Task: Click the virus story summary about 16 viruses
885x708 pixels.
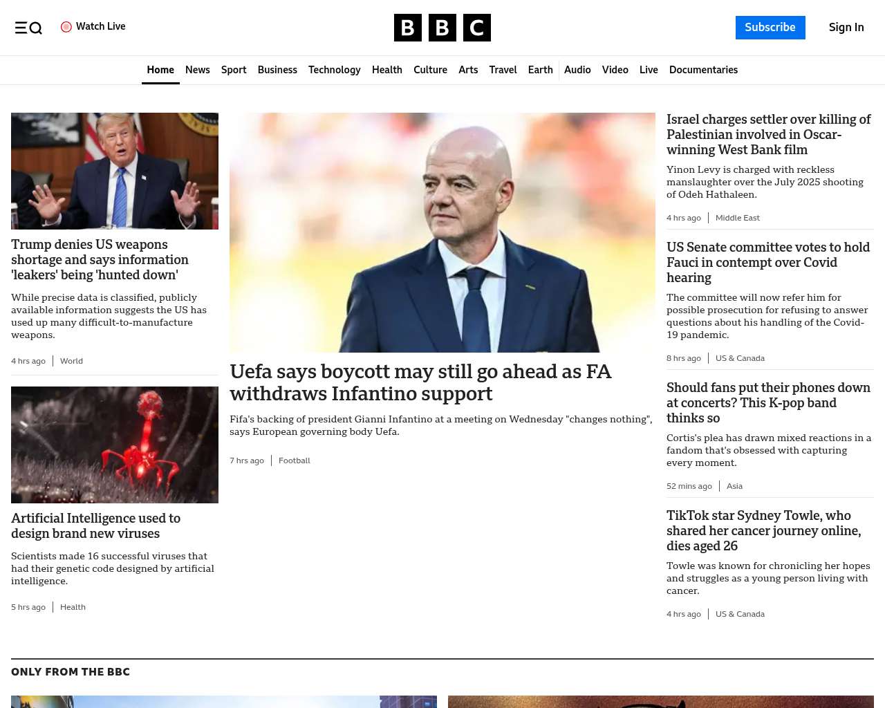Action: (113, 568)
